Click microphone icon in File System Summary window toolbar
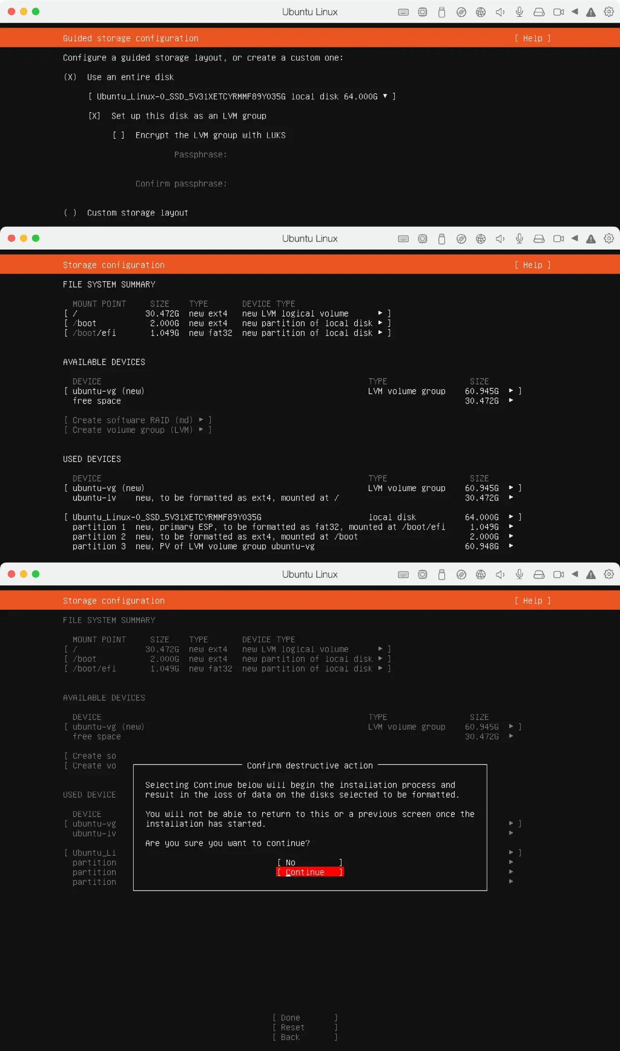This screenshot has height=1051, width=620. (519, 239)
